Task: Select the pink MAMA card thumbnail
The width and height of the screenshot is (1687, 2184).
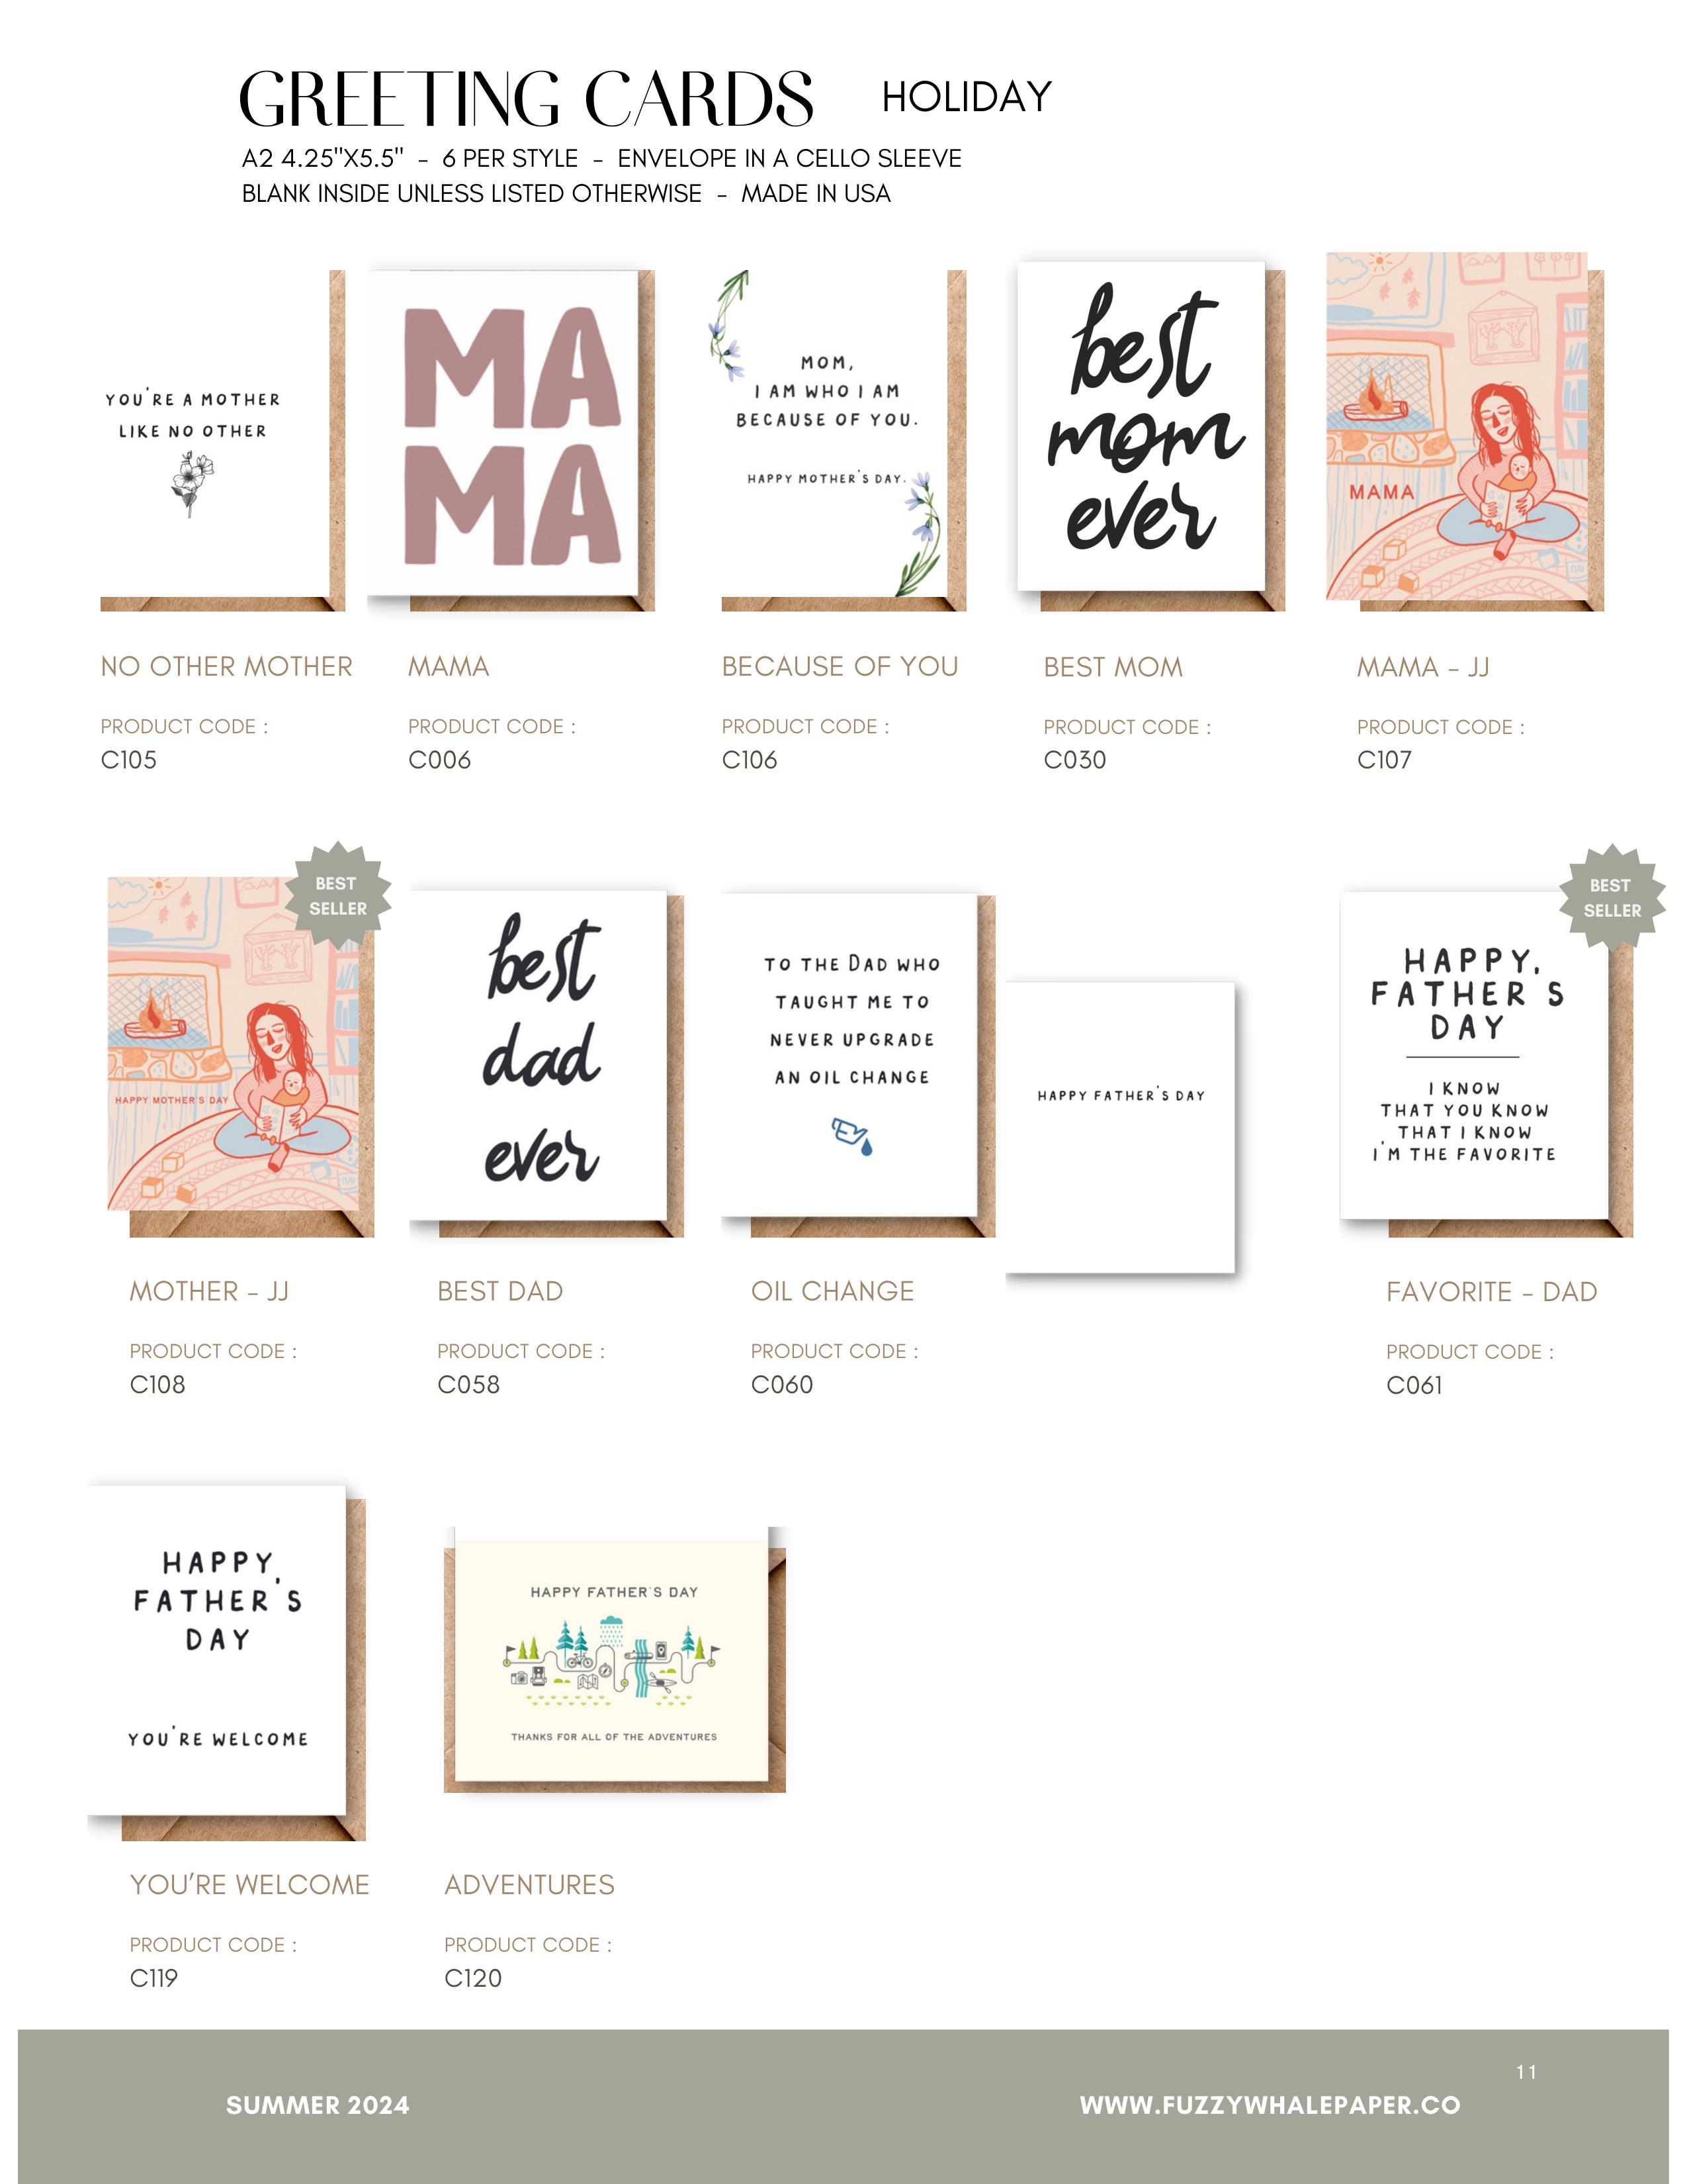Action: click(511, 440)
